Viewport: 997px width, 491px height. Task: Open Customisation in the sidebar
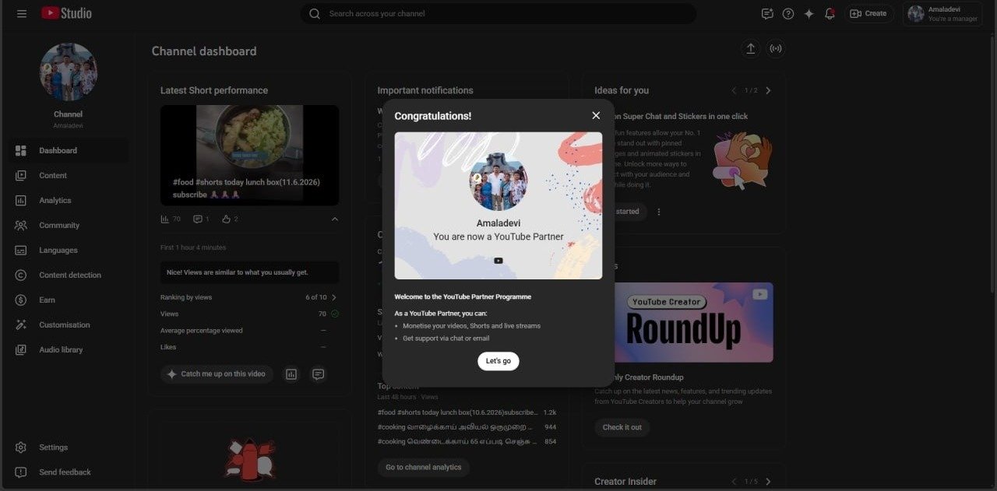[x=69, y=324]
